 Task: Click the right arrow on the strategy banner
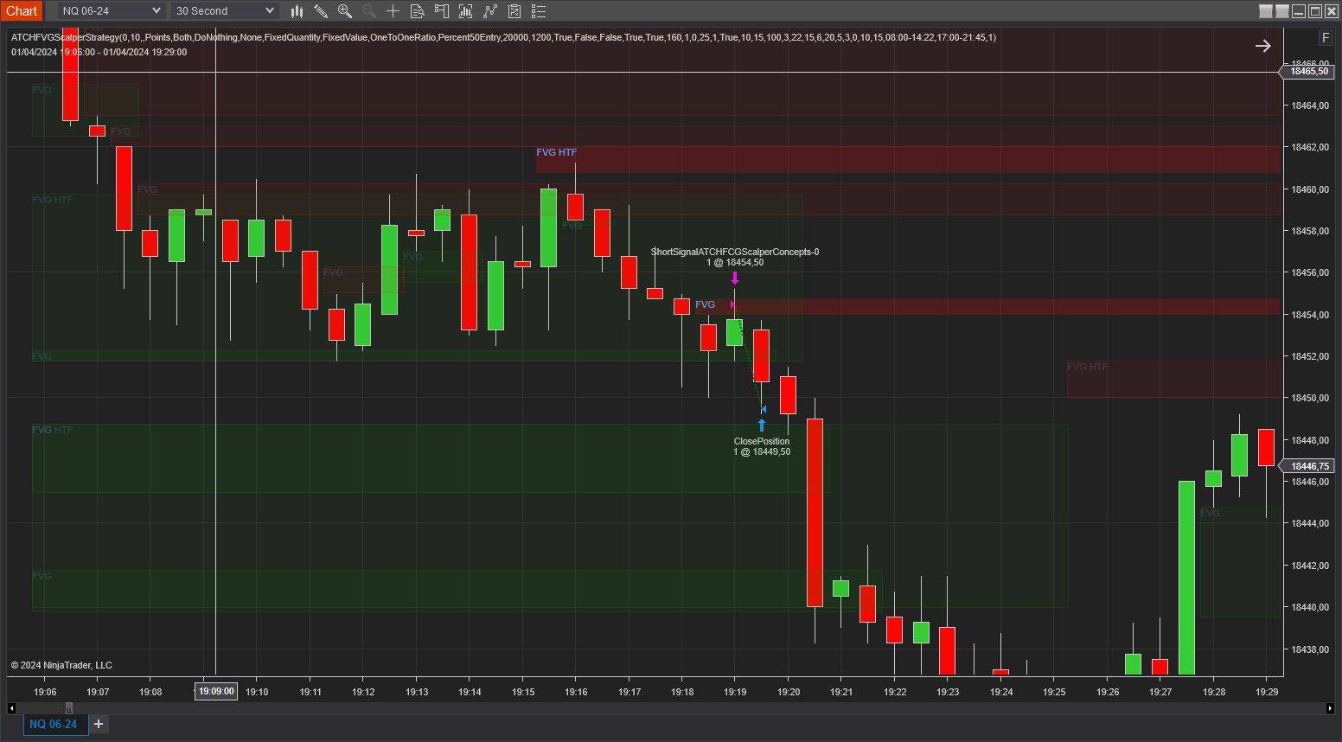pos(1262,46)
